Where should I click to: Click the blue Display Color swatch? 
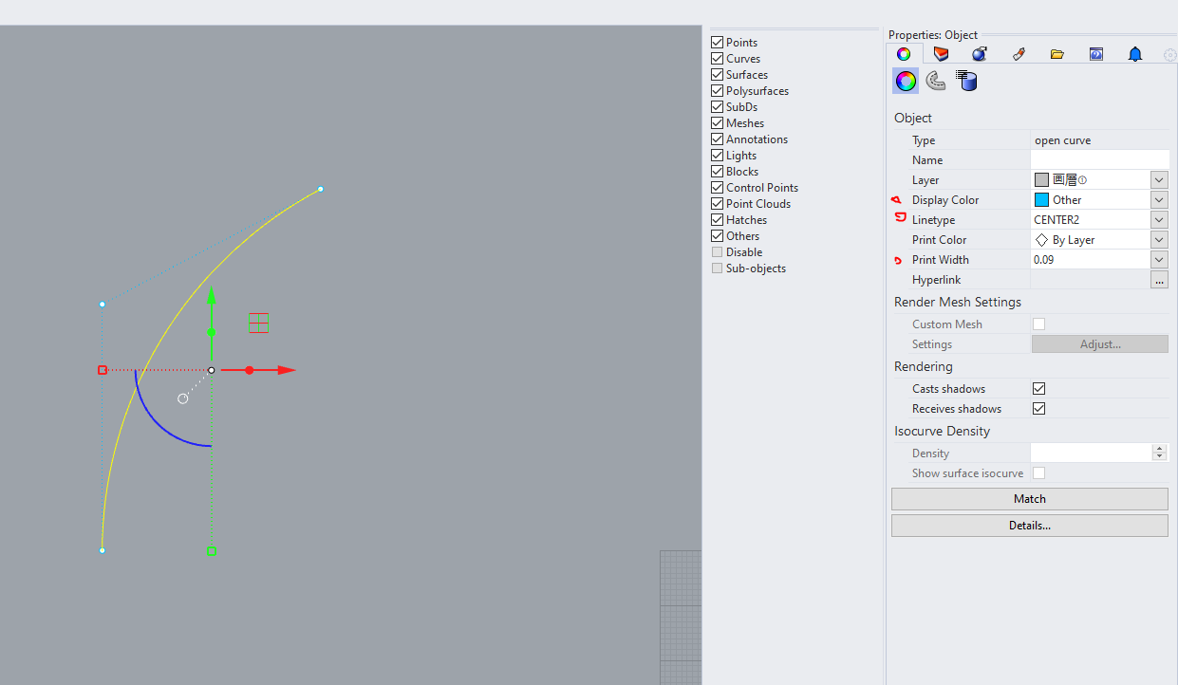click(1041, 199)
